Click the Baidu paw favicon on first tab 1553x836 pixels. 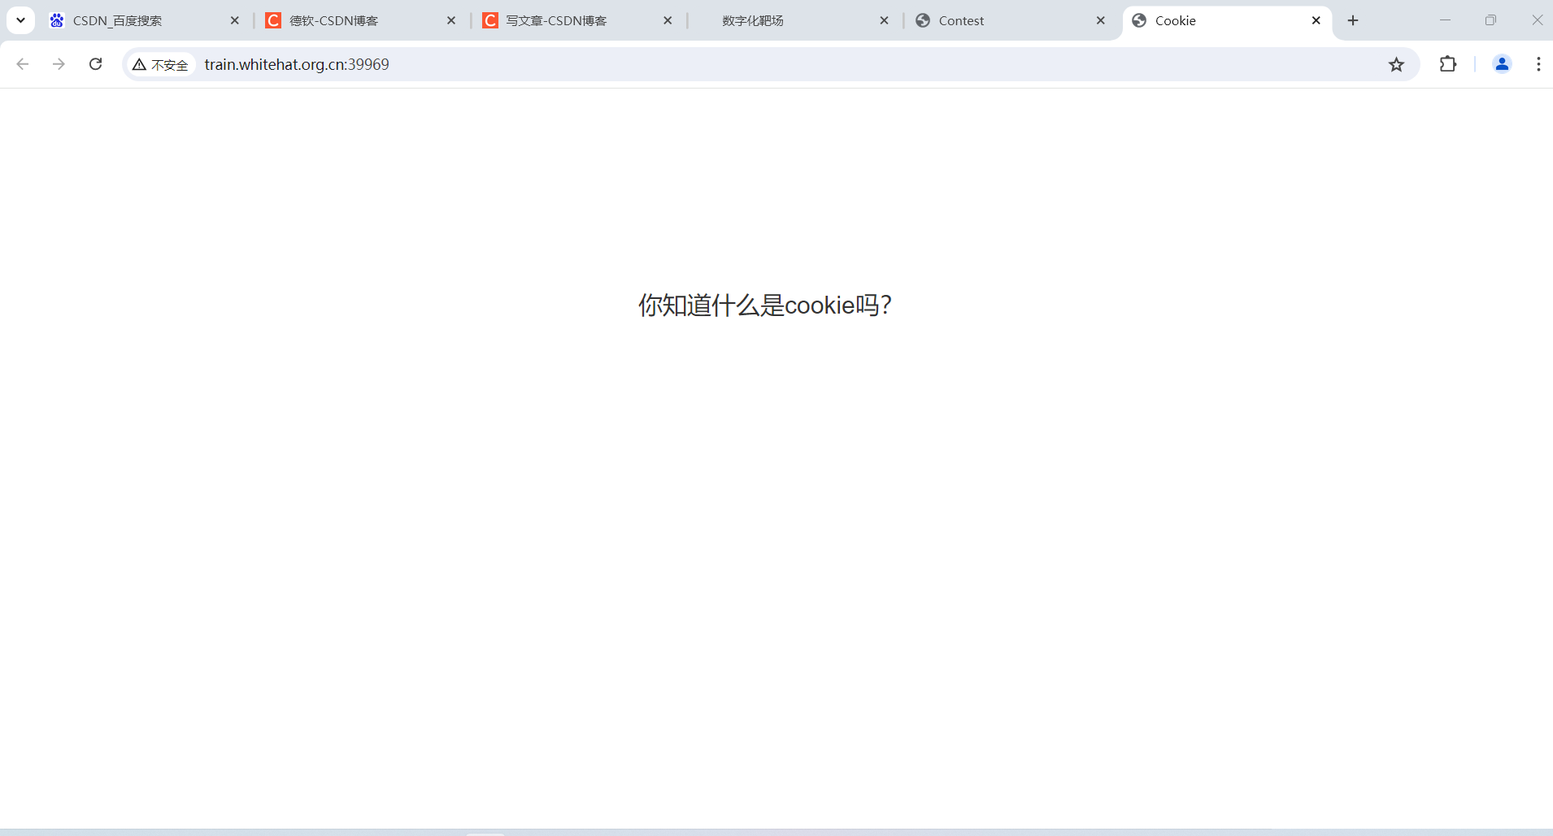(x=57, y=20)
